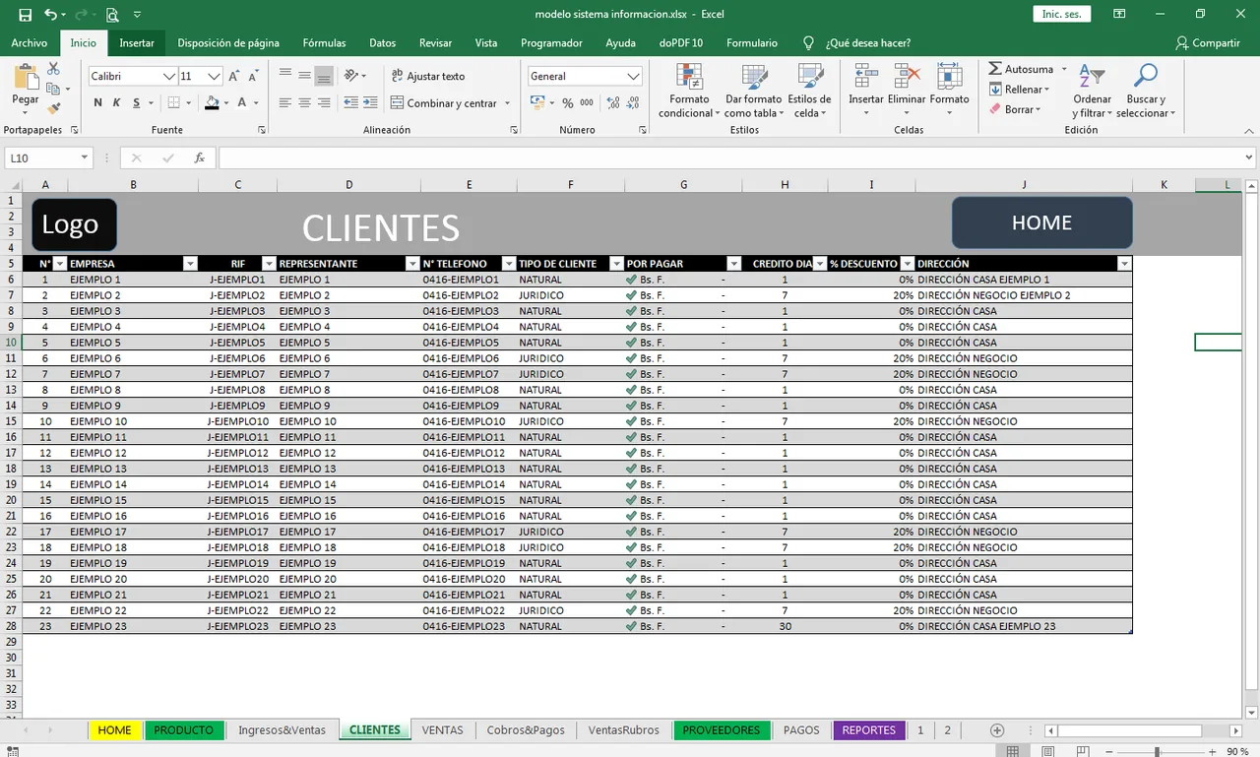The height and width of the screenshot is (757, 1260).
Task: Open the Datos ribbon tab
Action: click(x=382, y=43)
